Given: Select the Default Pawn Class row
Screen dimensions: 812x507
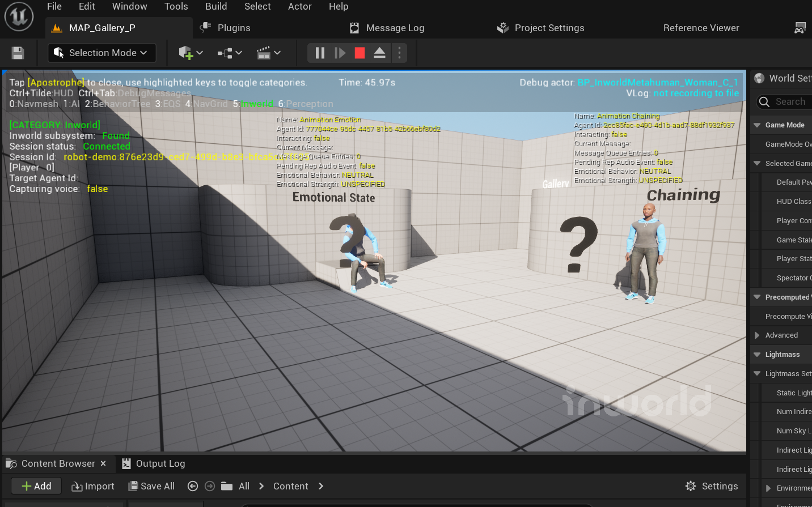Looking at the screenshot, I should pos(785,182).
